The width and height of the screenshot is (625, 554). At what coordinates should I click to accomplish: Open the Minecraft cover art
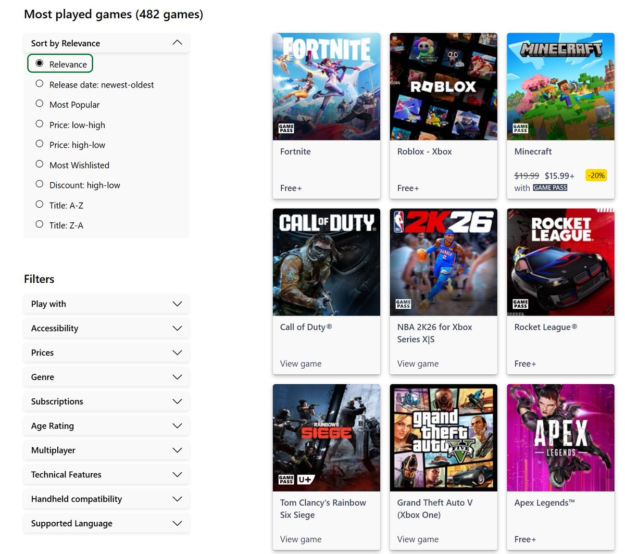click(x=561, y=86)
